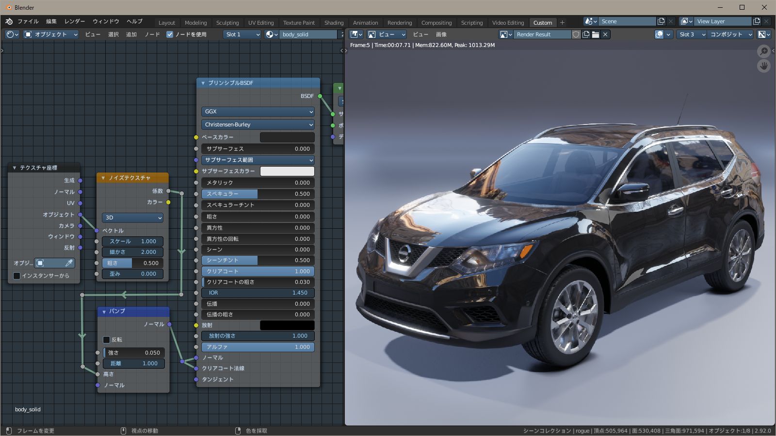Collapse the ノイズテクスチャ node
Screen dimensions: 776x436
(x=103, y=178)
